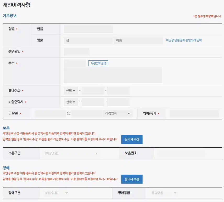Click the 비상연락처 middle number field
The width and height of the screenshot is (224, 202).
coord(93,102)
